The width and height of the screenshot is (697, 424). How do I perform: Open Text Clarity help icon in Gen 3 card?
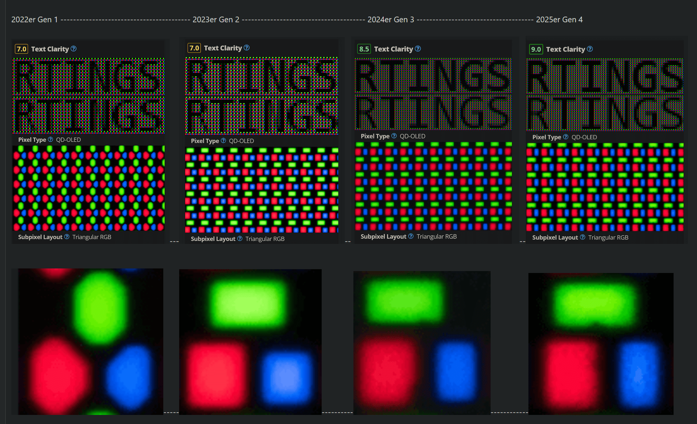point(418,49)
